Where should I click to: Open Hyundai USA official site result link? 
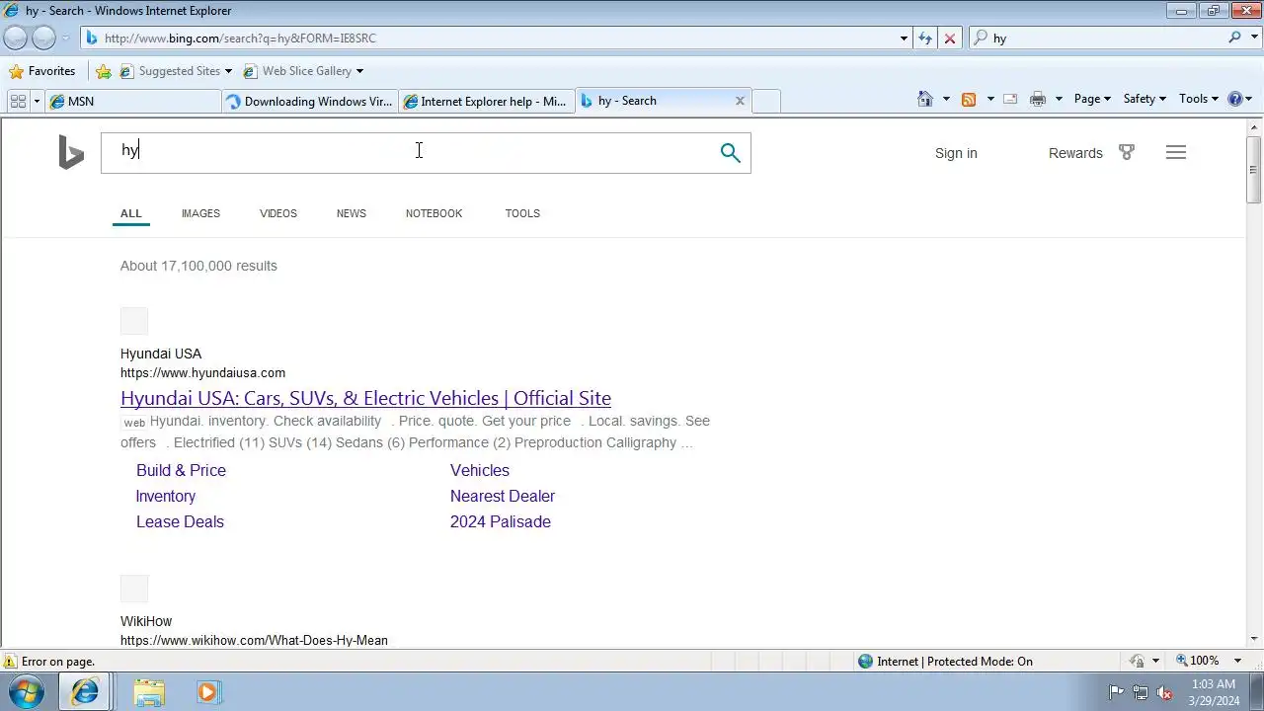[365, 398]
